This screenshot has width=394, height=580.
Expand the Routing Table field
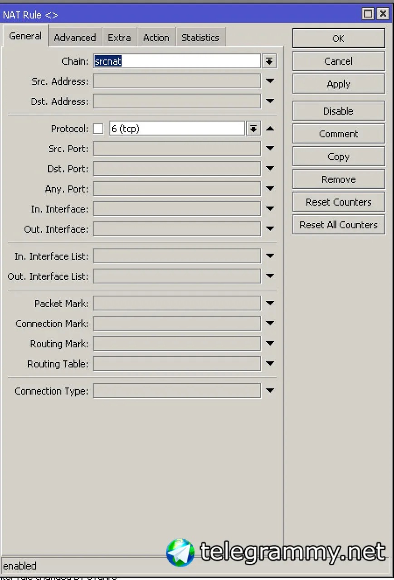coord(270,363)
